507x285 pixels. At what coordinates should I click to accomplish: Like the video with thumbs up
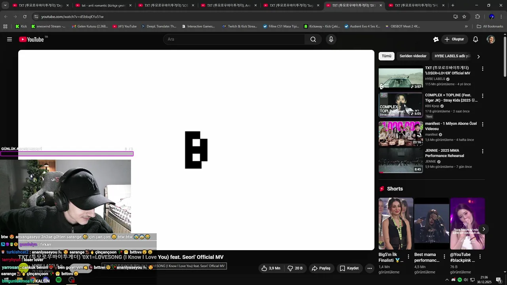(x=271, y=268)
